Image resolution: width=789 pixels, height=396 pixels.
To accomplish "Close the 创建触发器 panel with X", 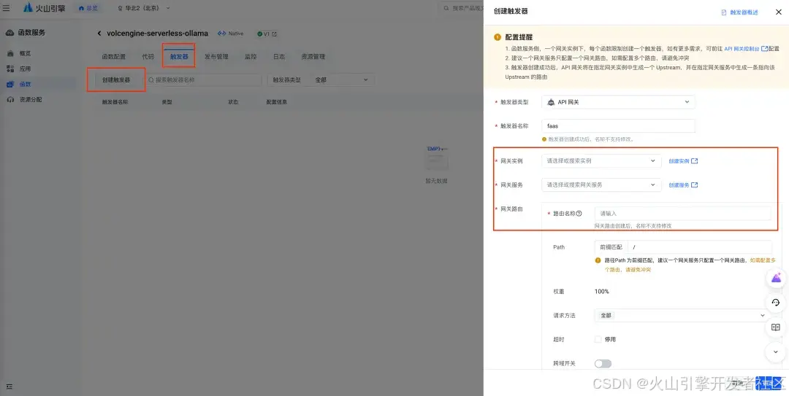I will (x=778, y=12).
